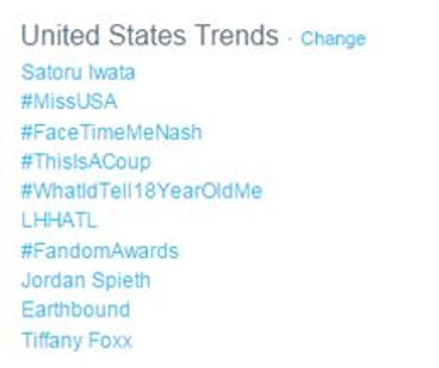Select the #FaceTimeMeNash trending hashtag
Screen dimensions: 439x368
pos(112,132)
